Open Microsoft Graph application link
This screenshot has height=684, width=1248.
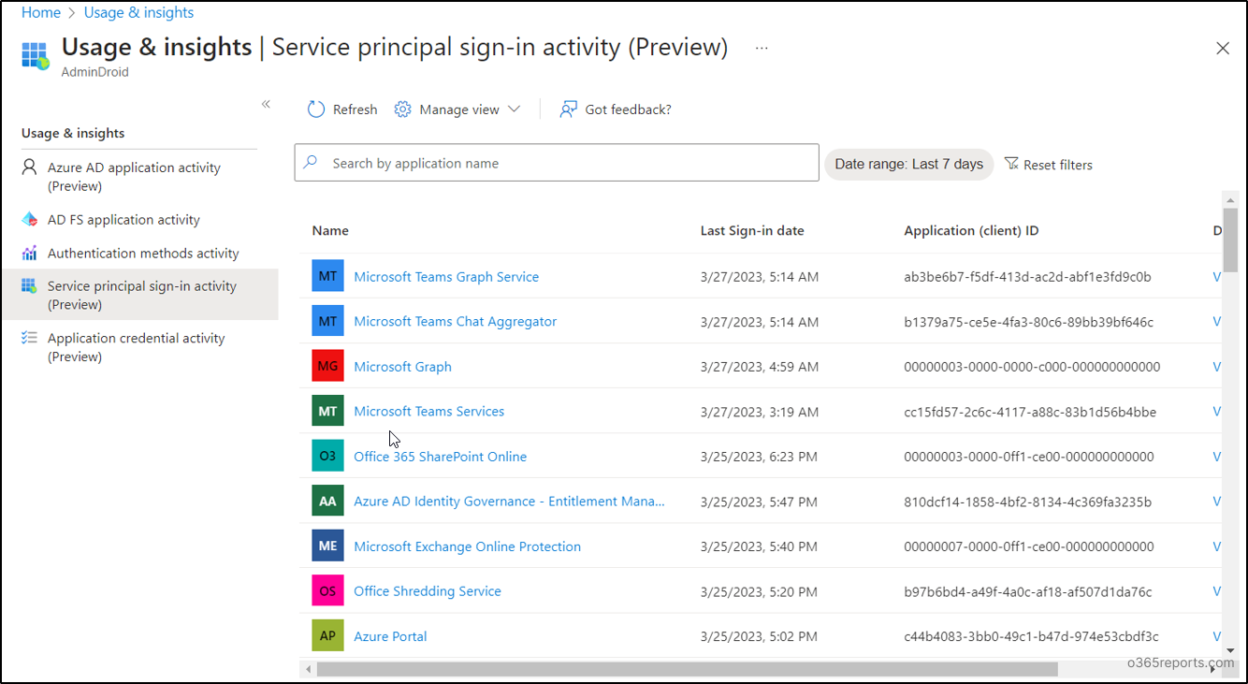(402, 367)
